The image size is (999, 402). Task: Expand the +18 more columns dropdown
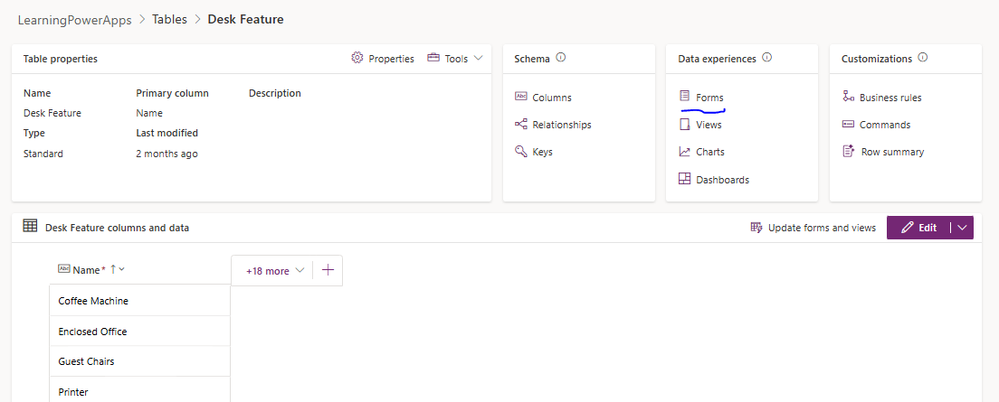point(275,271)
